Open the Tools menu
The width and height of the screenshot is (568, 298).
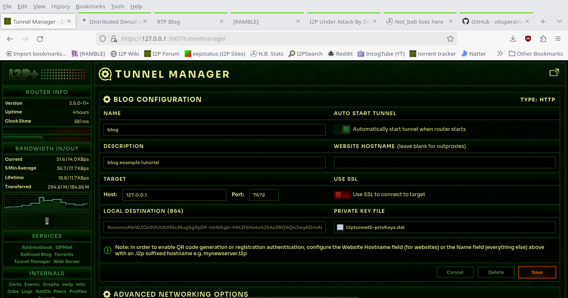118,6
